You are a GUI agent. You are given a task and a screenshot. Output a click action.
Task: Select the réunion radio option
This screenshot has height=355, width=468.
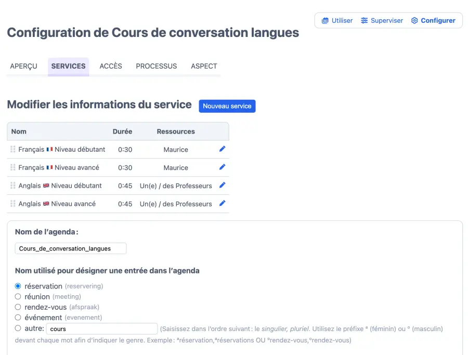point(18,297)
